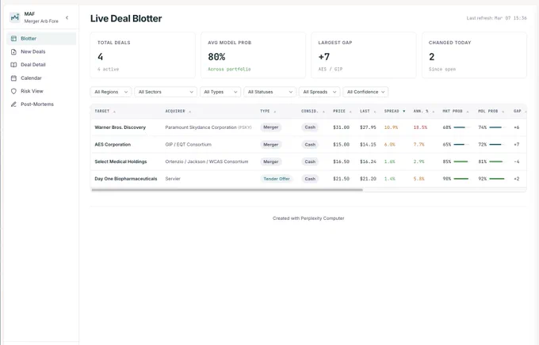
Task: Sort by Price column header
Action: (x=342, y=112)
